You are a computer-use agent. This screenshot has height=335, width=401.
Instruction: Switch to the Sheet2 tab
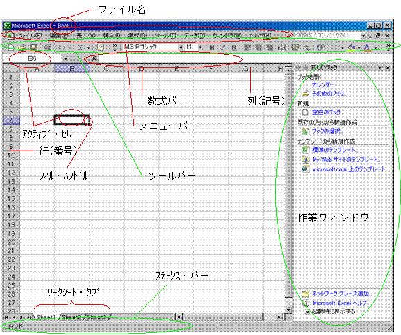pos(71,317)
